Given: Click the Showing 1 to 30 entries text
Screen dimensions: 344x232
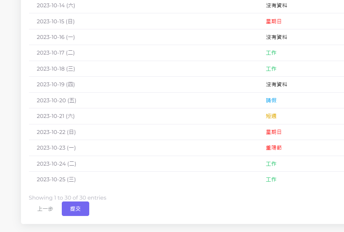Looking at the screenshot, I should 68,198.
